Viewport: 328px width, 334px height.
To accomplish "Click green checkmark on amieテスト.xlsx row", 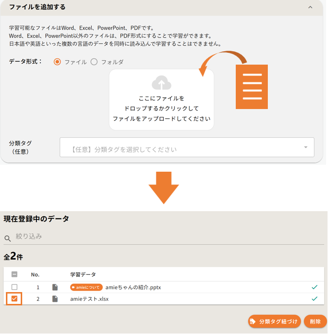I will (x=314, y=298).
